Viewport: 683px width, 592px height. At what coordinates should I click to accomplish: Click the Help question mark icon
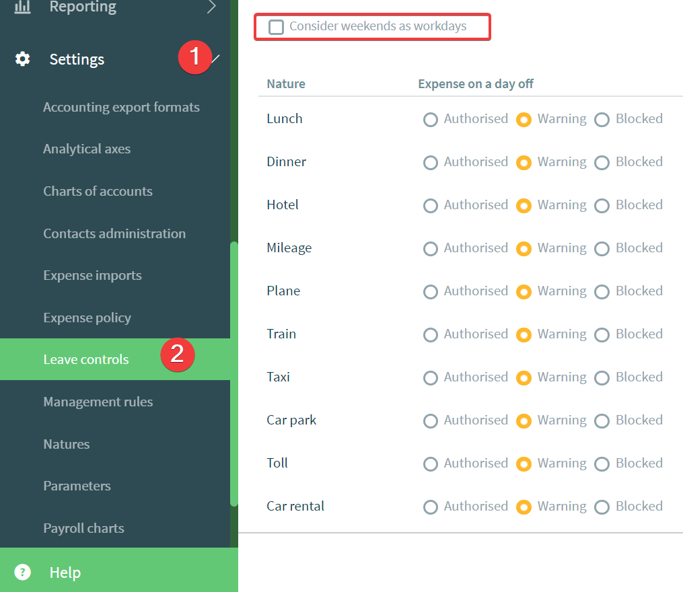[x=23, y=572]
